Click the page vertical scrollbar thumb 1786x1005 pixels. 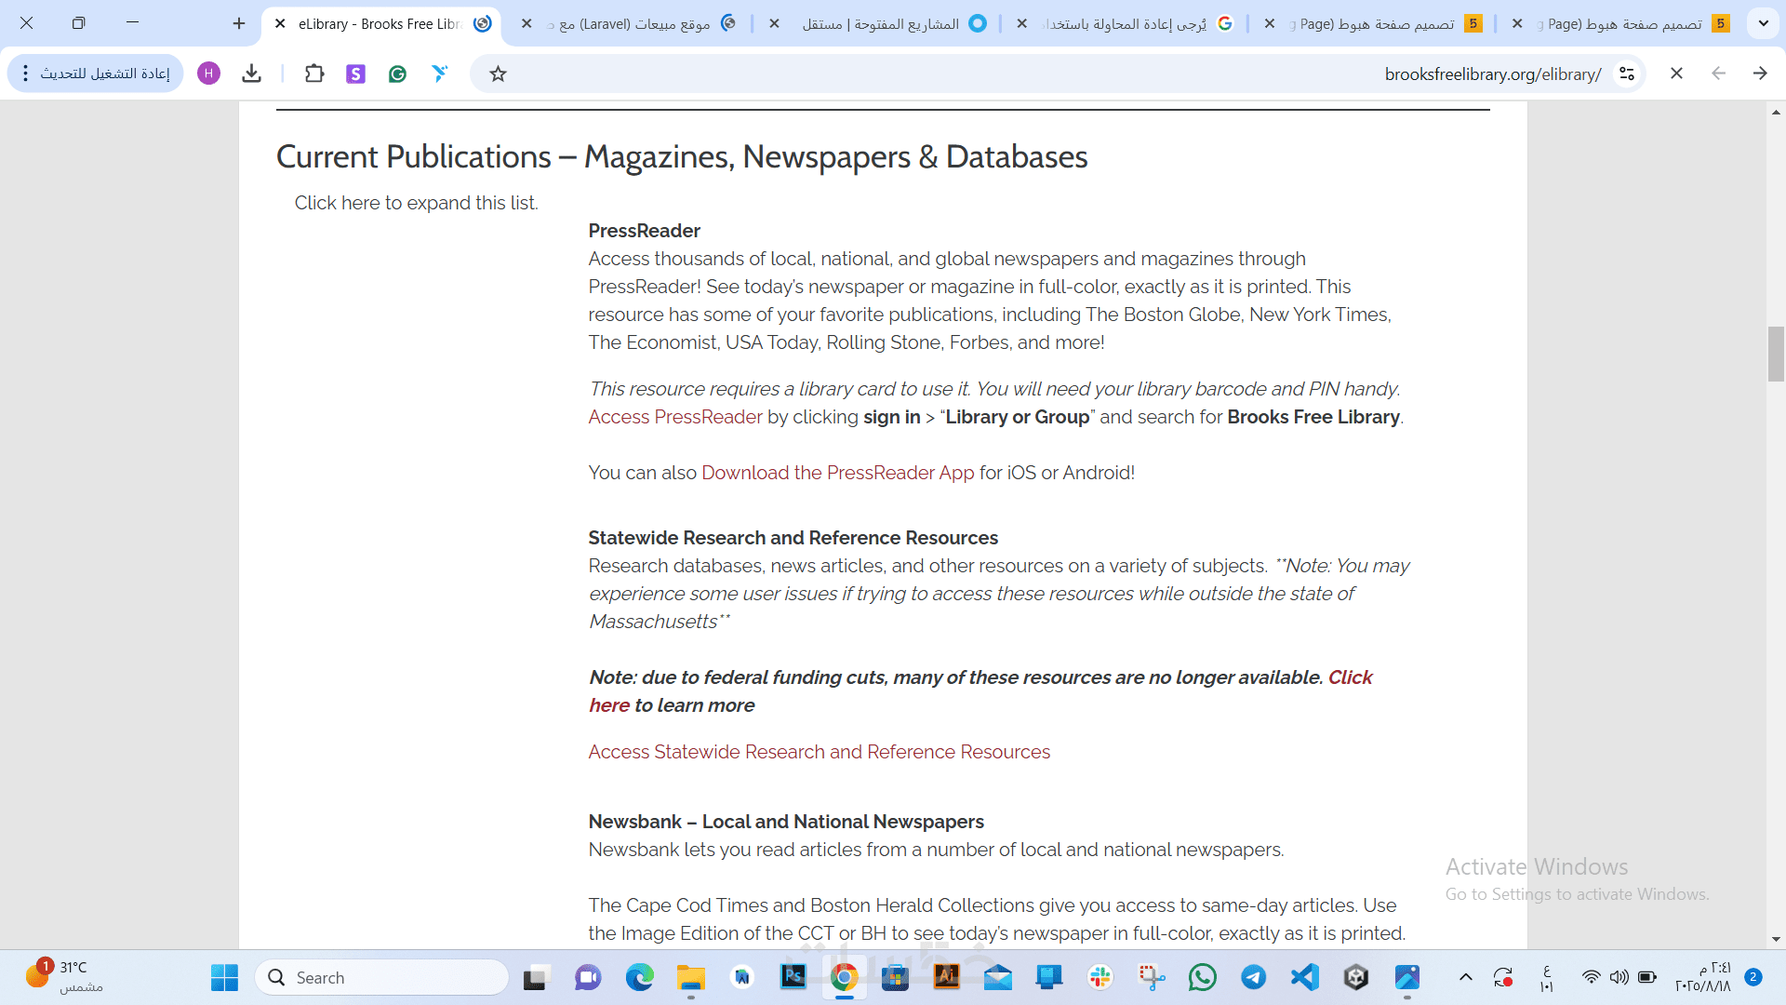[x=1776, y=354]
